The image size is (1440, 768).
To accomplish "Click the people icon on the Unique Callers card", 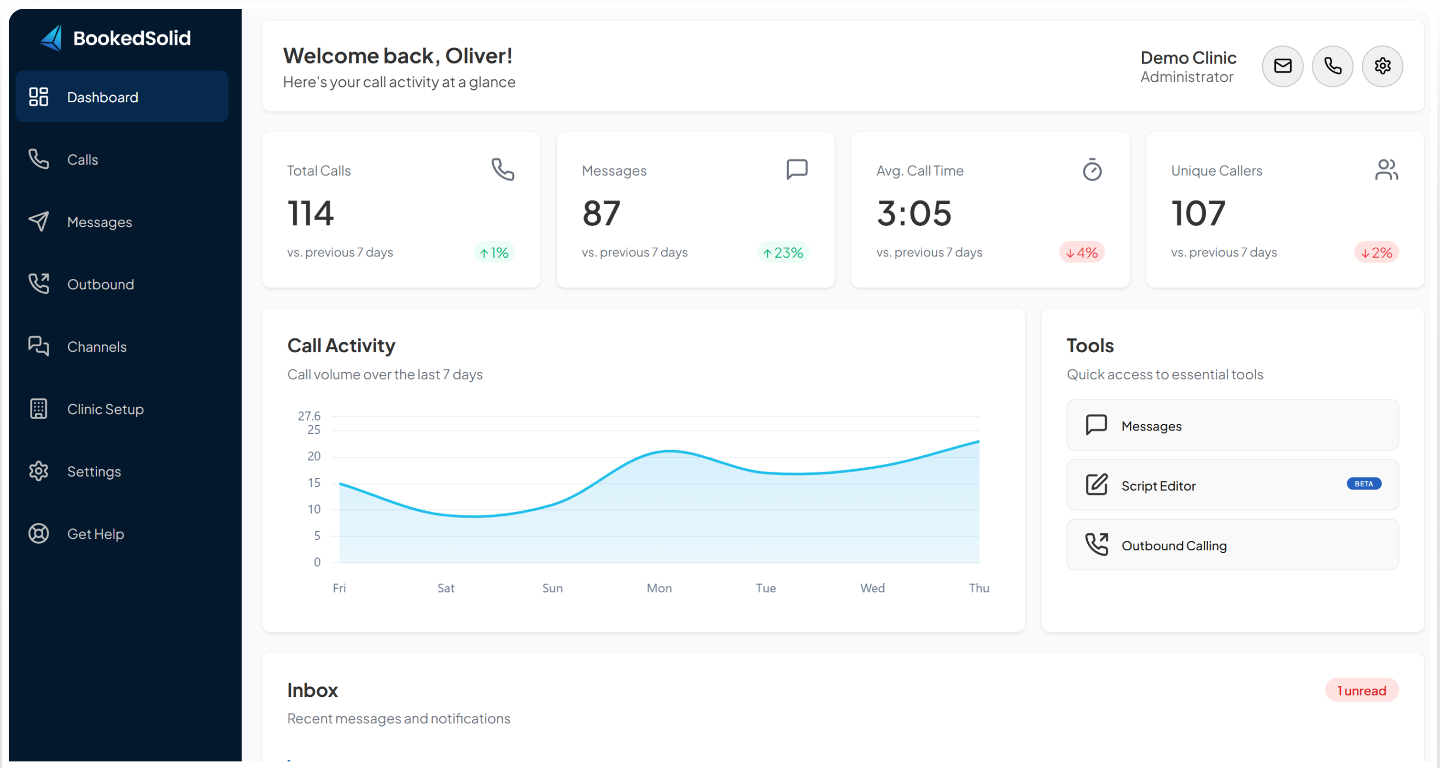I will (x=1386, y=170).
